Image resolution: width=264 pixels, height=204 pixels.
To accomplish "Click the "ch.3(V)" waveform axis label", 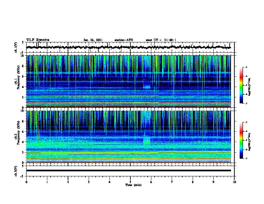I will tap(16, 171).
